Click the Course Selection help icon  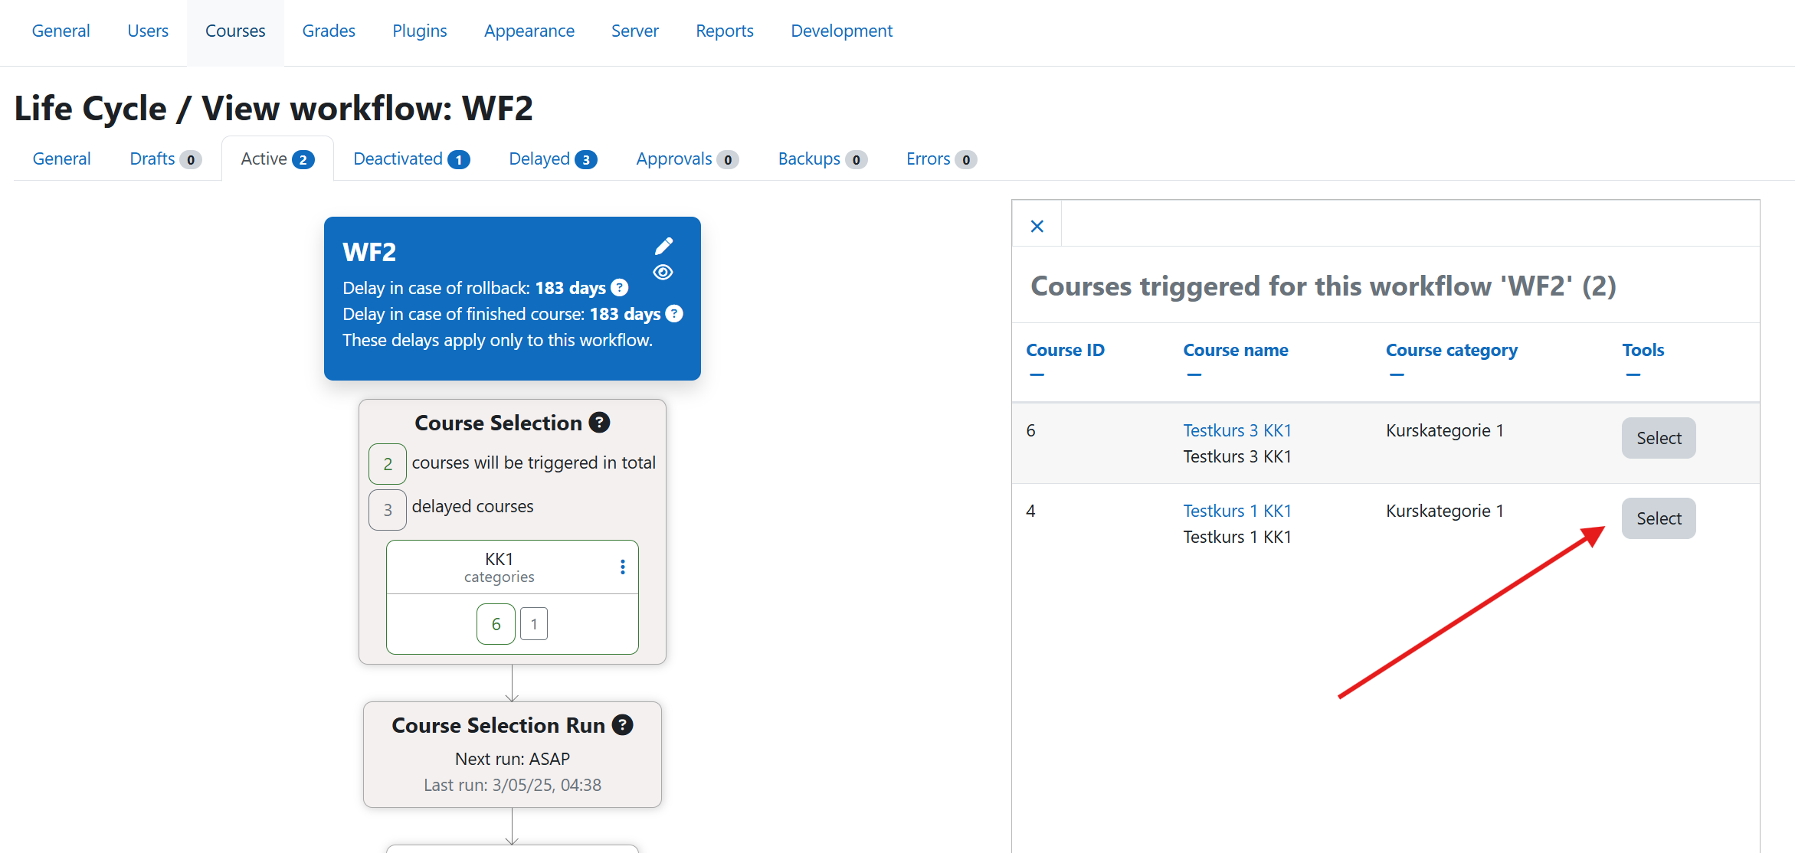(x=599, y=422)
